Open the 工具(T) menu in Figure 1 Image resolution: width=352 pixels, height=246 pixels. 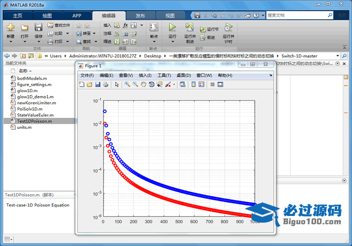pyautogui.click(x=164, y=75)
